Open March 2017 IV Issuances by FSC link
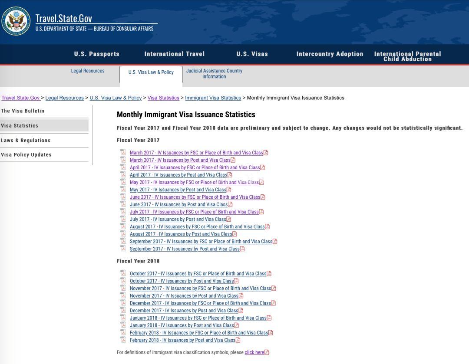Viewport: 469px width, 364px height. point(197,153)
